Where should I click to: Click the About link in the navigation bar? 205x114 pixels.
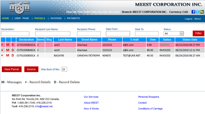tap(197, 19)
